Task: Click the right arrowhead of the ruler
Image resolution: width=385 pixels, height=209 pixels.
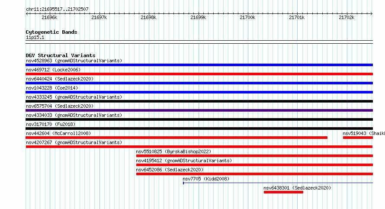Action: click(372, 14)
